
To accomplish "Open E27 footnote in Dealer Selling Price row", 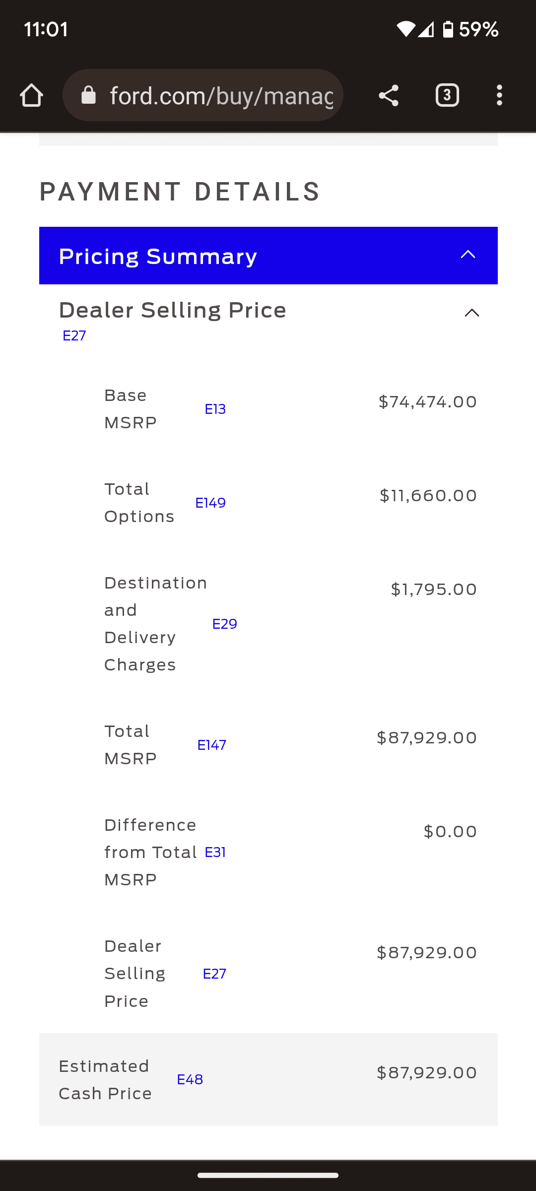I will pos(214,974).
